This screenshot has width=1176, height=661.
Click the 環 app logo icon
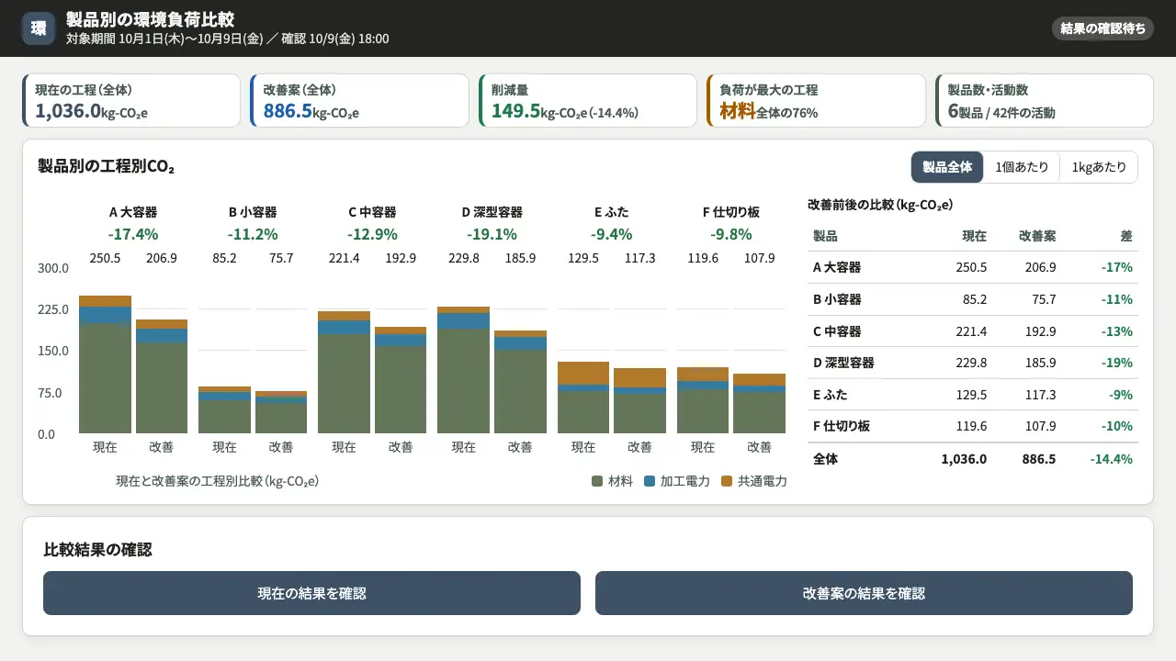tap(39, 28)
